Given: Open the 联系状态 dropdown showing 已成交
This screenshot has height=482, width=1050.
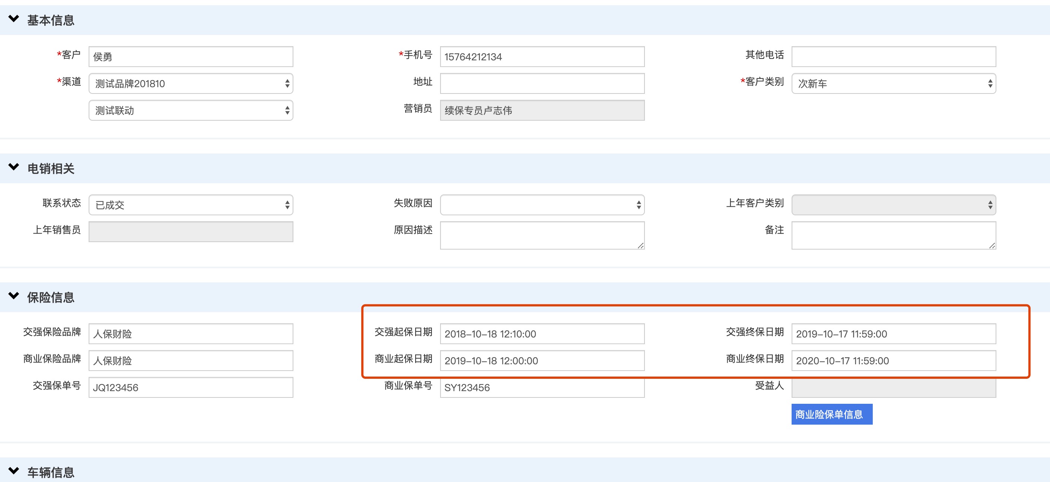Looking at the screenshot, I should (x=191, y=205).
